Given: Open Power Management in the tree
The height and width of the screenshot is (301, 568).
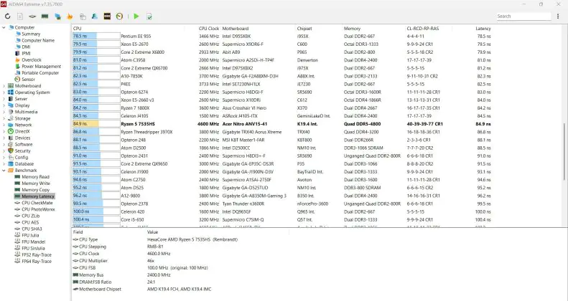Looking at the screenshot, I should click(42, 67).
